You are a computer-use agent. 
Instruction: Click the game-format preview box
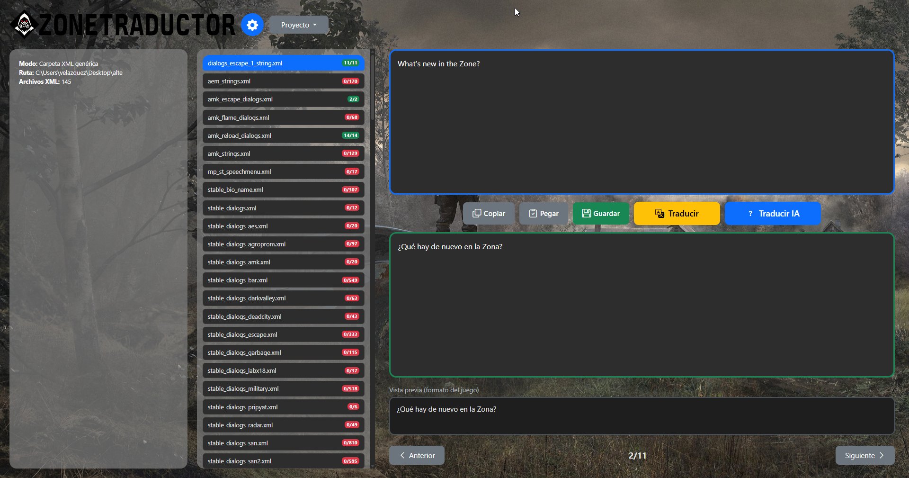pyautogui.click(x=642, y=415)
